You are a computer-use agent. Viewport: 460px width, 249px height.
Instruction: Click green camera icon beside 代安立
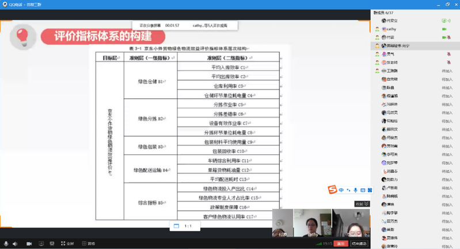coord(444,21)
